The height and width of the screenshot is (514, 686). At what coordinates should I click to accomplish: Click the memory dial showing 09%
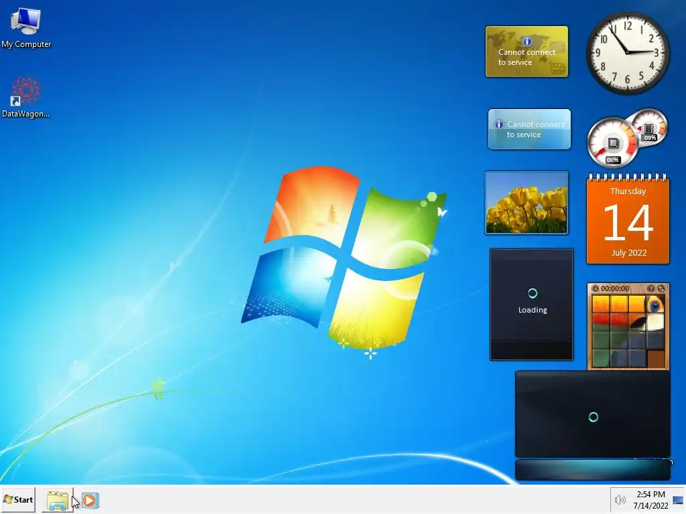(649, 128)
